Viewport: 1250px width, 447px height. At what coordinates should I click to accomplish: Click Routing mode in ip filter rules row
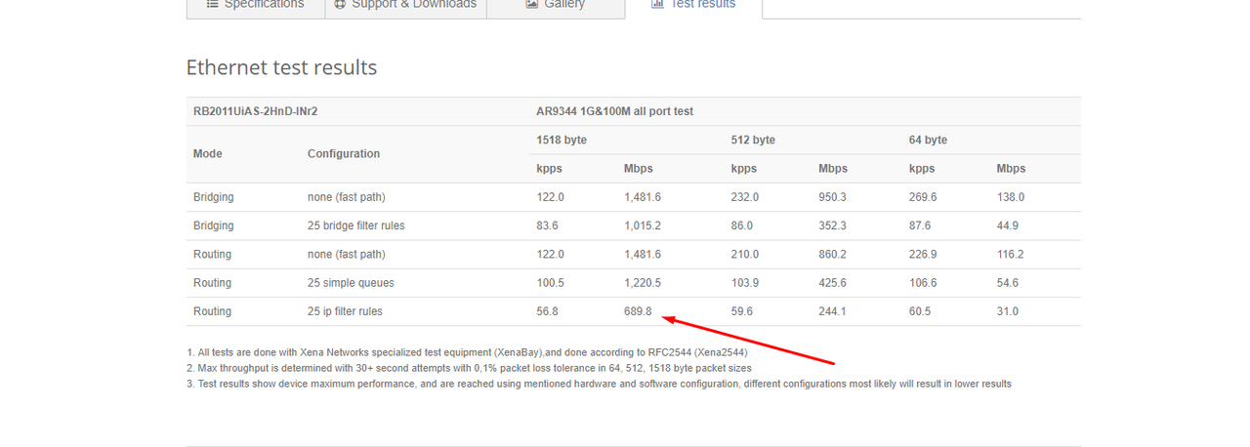pos(212,311)
